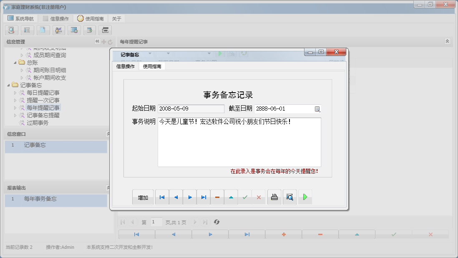Jump to the first record
This screenshot has width=458, height=258.
point(162,197)
